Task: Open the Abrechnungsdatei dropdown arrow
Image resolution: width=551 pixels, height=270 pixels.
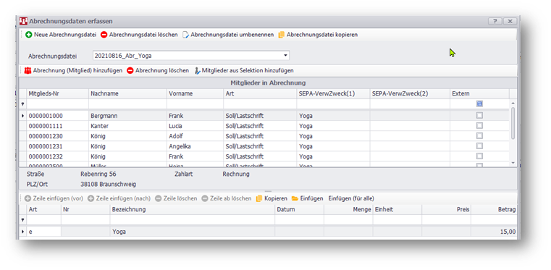Action: point(286,56)
